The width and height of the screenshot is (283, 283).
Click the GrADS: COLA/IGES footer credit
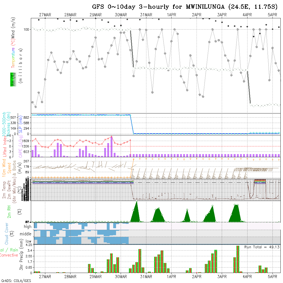click(16, 281)
